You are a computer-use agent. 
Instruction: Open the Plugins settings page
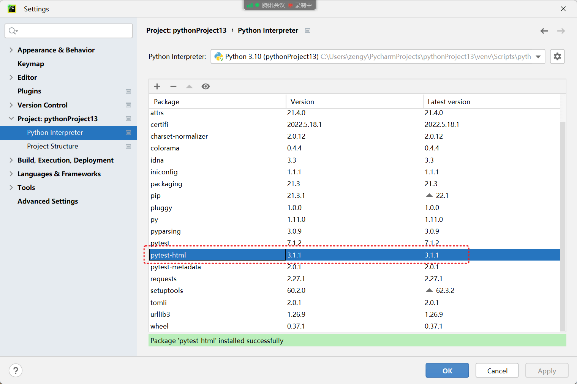click(29, 91)
